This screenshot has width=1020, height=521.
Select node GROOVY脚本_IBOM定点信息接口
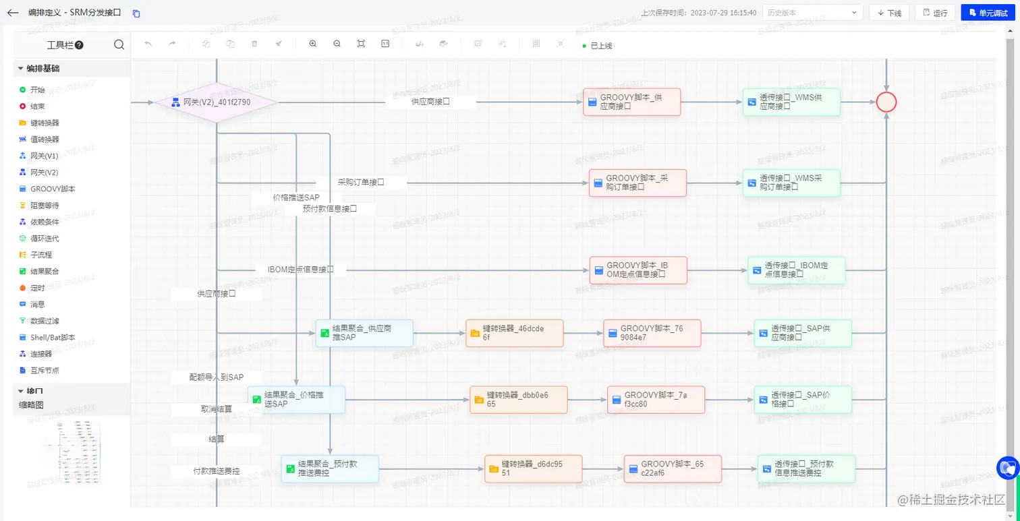(638, 270)
